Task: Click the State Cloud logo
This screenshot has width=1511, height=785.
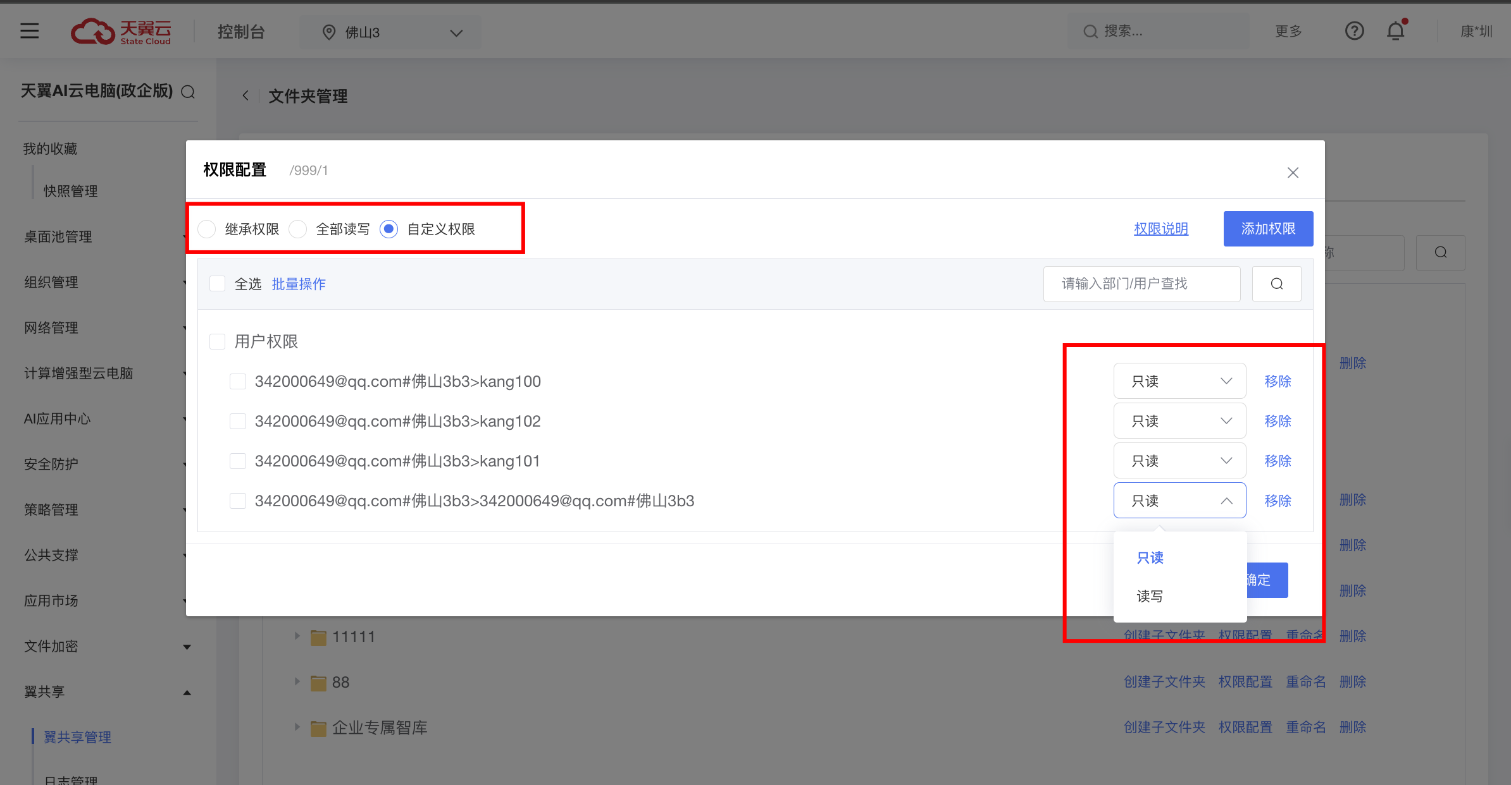Action: pos(121,32)
